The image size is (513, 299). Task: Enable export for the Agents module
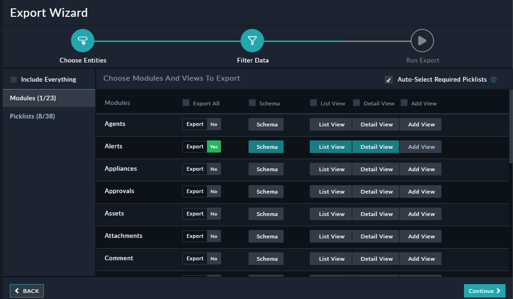point(201,124)
